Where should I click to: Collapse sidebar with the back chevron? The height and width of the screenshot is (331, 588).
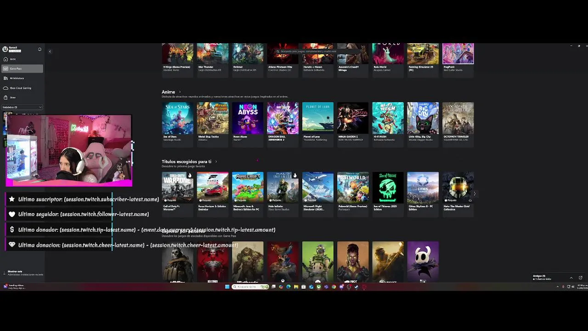pyautogui.click(x=50, y=51)
